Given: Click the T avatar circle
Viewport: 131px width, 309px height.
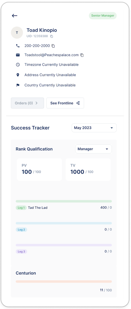Looking at the screenshot, I should click(17, 32).
